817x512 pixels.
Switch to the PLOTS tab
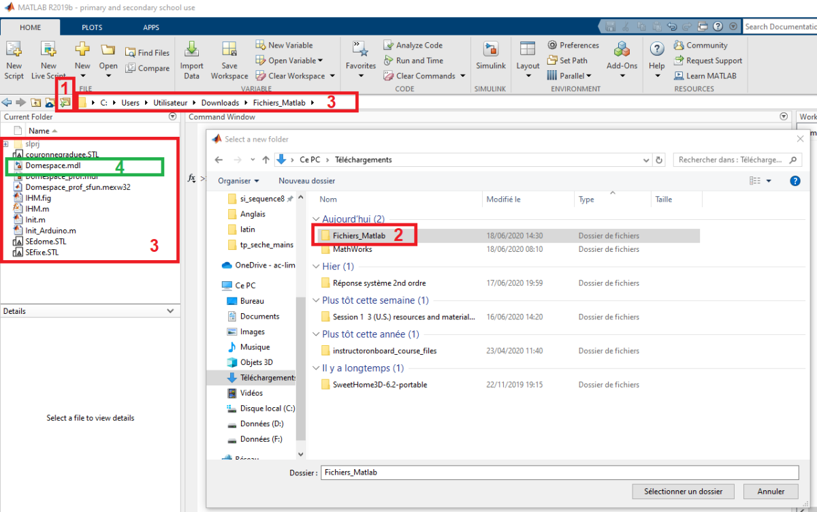coord(92,27)
